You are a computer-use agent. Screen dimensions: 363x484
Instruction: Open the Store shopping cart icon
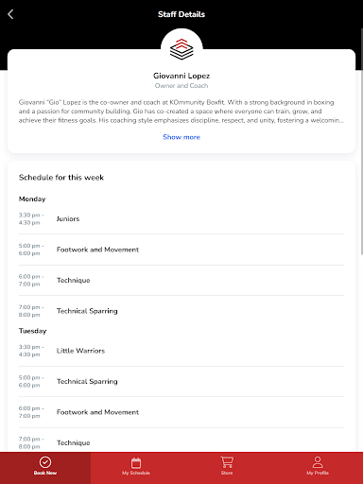click(x=227, y=462)
